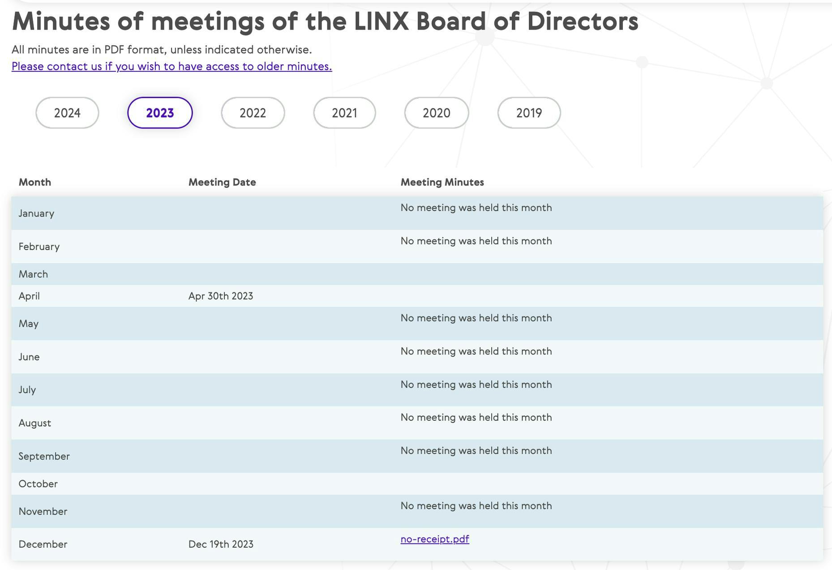Click August's no meeting held note
Screen dimensions: 832x570
[x=476, y=418]
